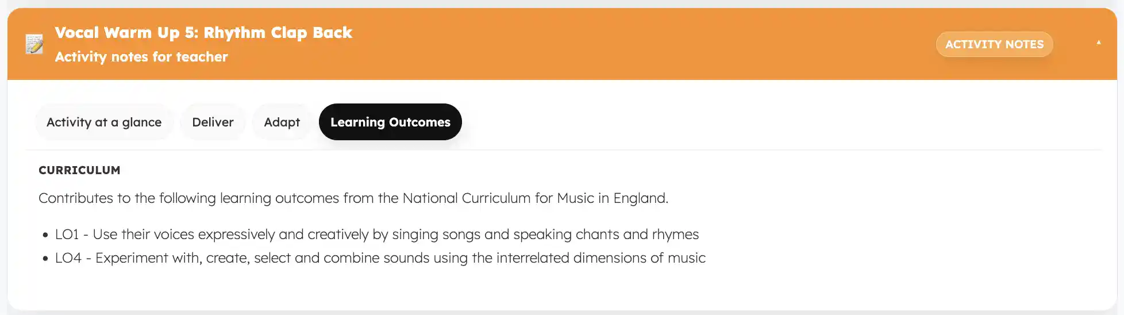
Task: Click the National Curriculum description sentence
Action: coord(353,198)
